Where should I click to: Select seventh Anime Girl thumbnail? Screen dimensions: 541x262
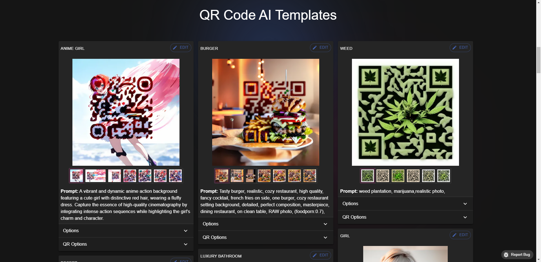click(175, 176)
